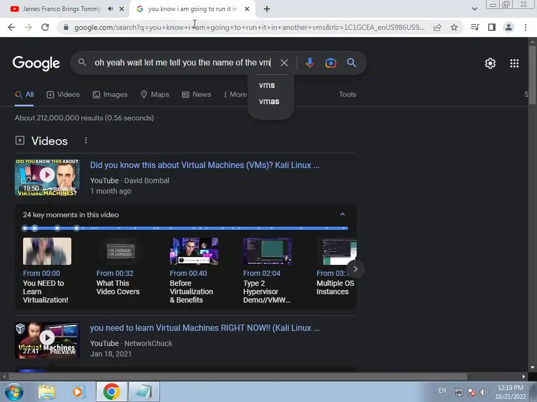Open the tab search dropdown chevron
Viewport: 537px width, 402px height.
(474, 9)
